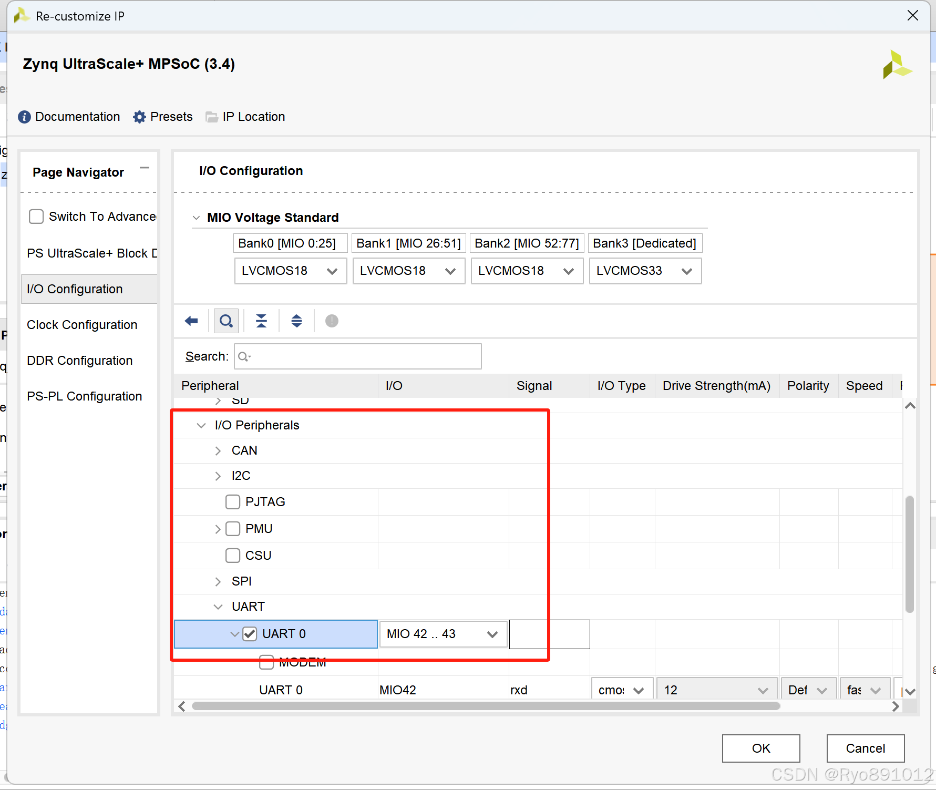Click the back arrow toolbar icon
Viewport: 936px width, 790px height.
pyautogui.click(x=191, y=321)
